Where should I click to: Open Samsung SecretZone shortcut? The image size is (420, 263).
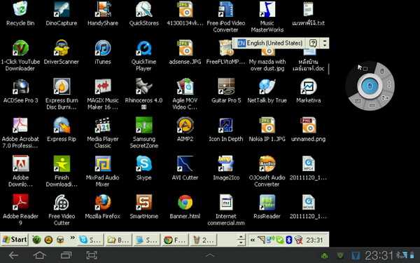point(143,133)
